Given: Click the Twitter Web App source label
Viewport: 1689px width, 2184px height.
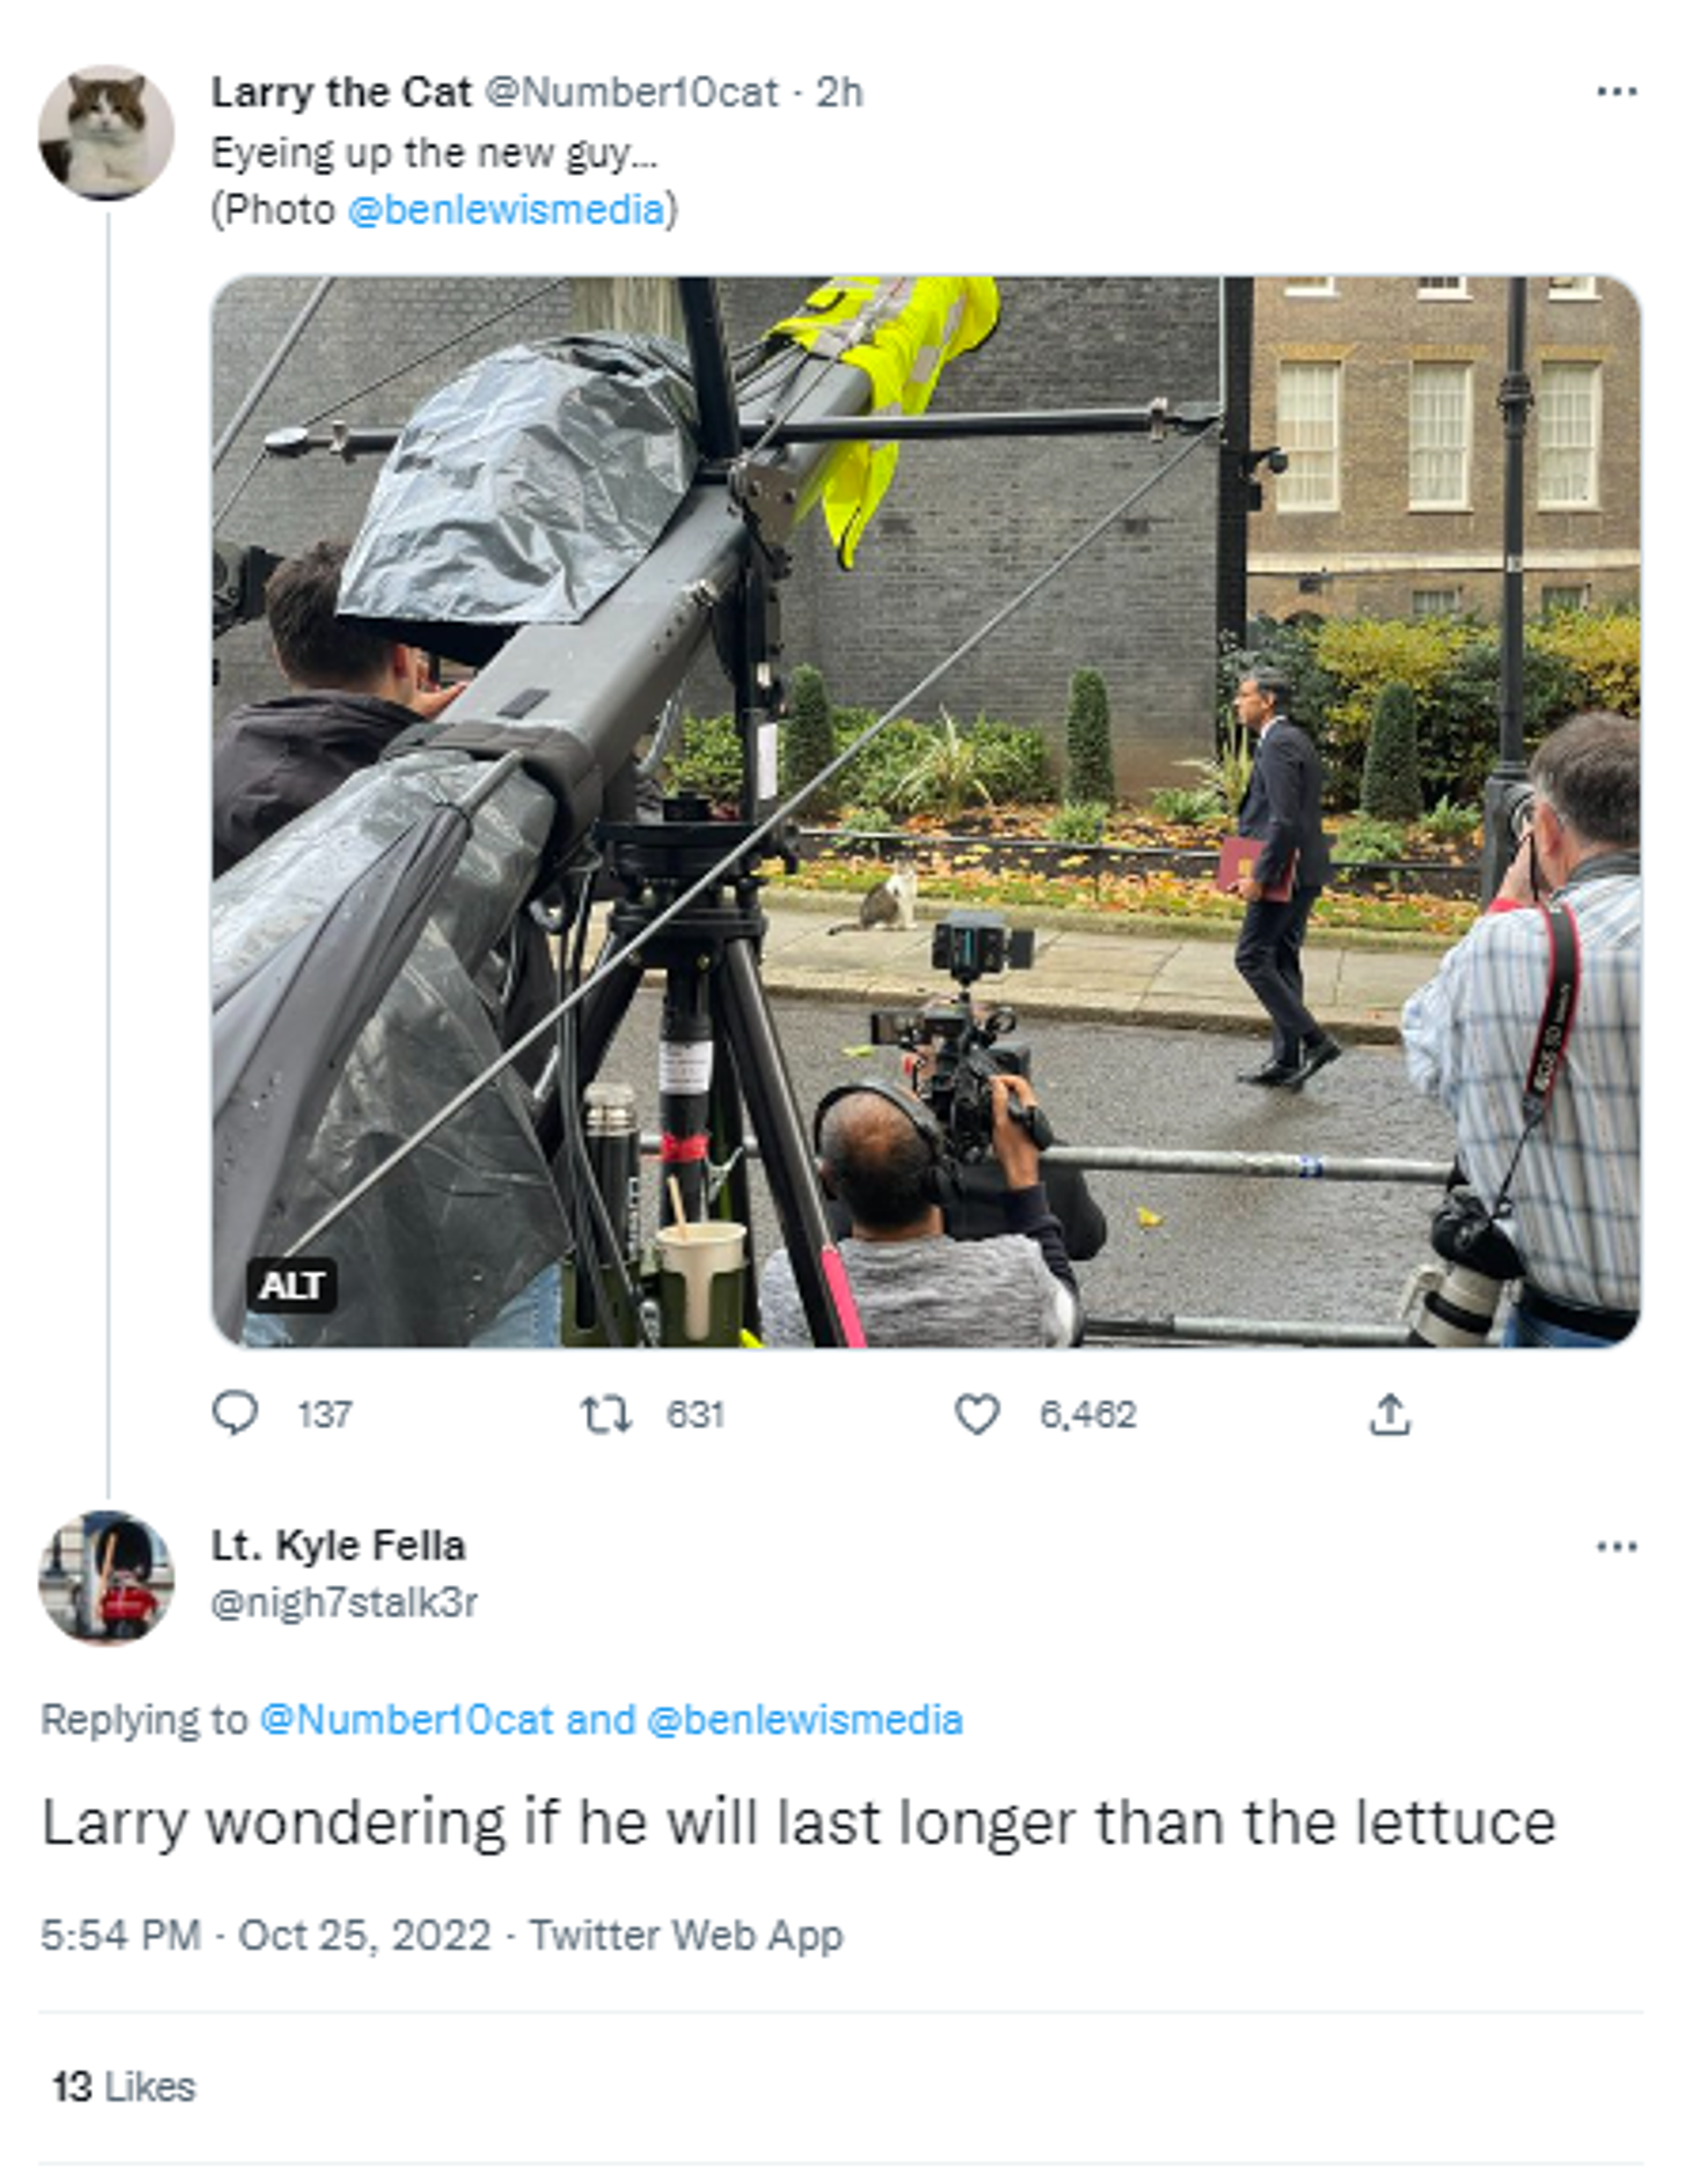Looking at the screenshot, I should pyautogui.click(x=686, y=1935).
